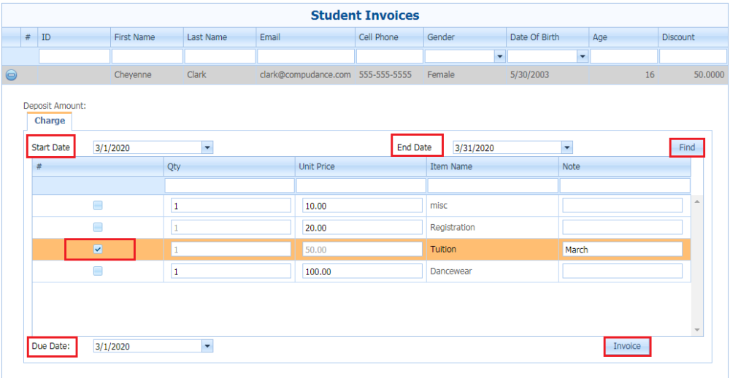Image resolution: width=730 pixels, height=378 pixels.
Task: Open the Gender filter dropdown
Action: pyautogui.click(x=500, y=57)
